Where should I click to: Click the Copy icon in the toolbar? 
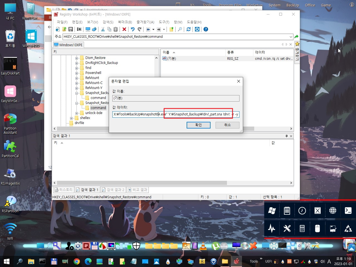pos(109,29)
